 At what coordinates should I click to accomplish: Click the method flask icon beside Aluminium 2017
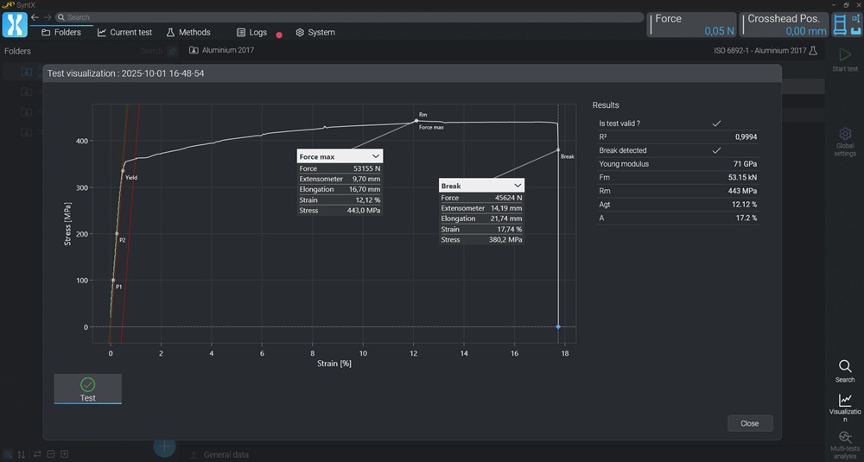[812, 51]
